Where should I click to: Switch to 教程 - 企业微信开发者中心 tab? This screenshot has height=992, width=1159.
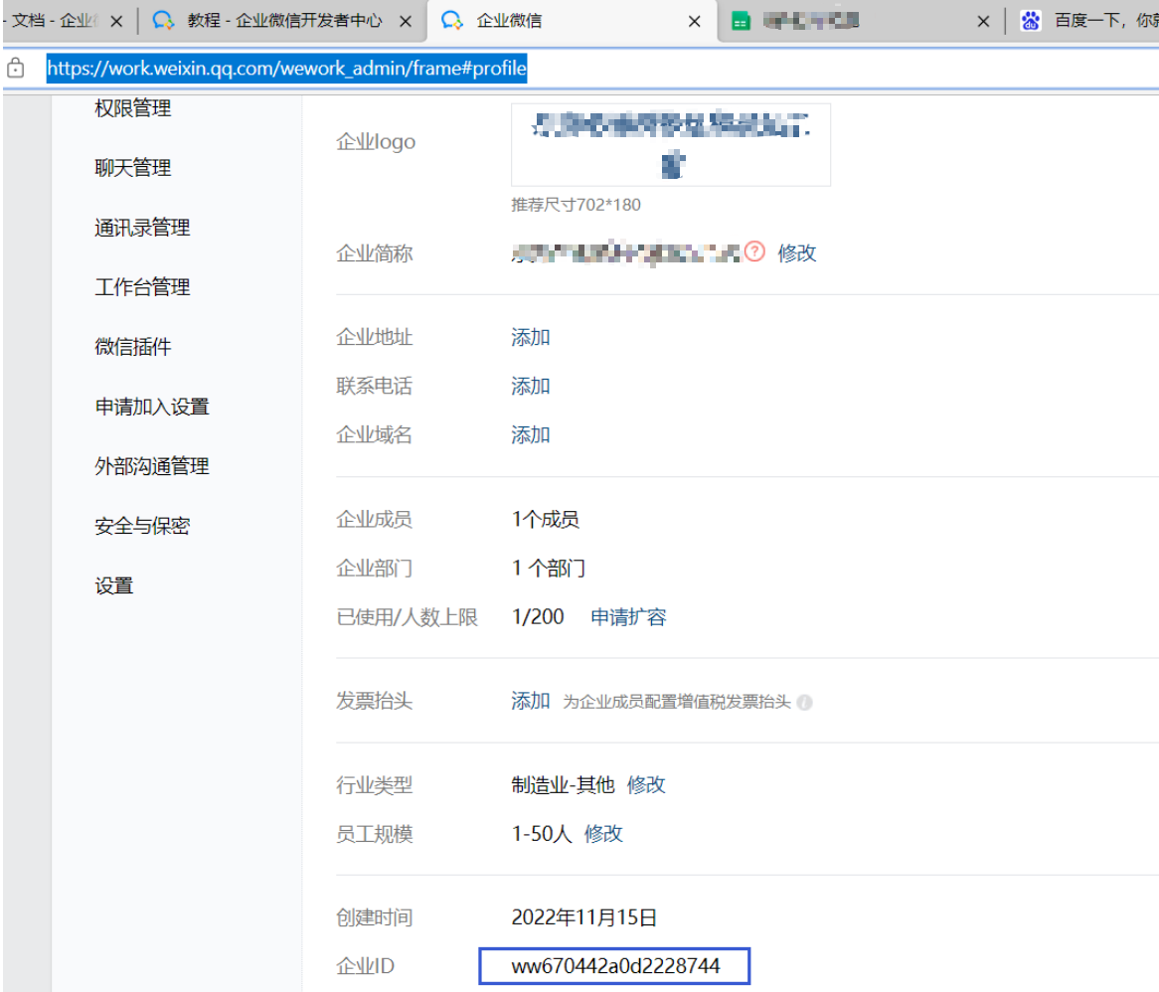(284, 21)
